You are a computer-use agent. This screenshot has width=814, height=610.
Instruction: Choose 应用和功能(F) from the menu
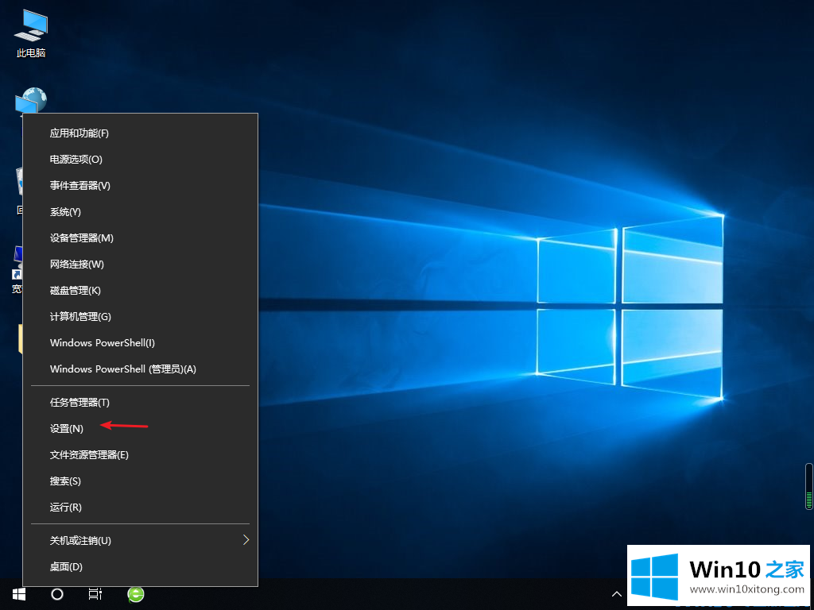point(140,133)
